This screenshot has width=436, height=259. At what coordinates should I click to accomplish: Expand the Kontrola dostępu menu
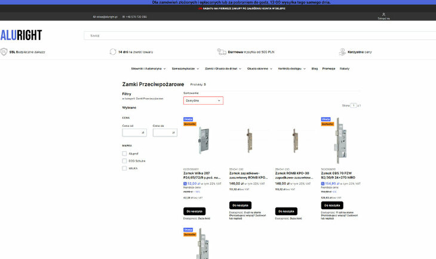click(291, 69)
